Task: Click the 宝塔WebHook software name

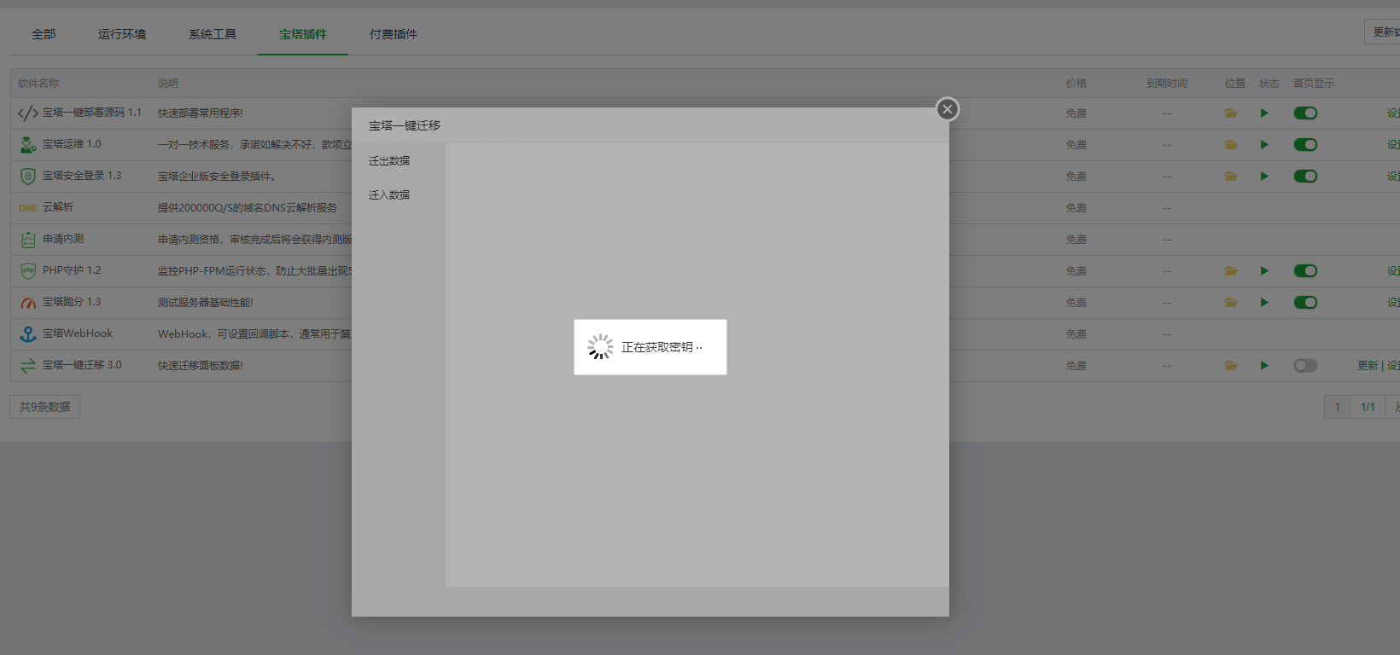Action: [78, 333]
